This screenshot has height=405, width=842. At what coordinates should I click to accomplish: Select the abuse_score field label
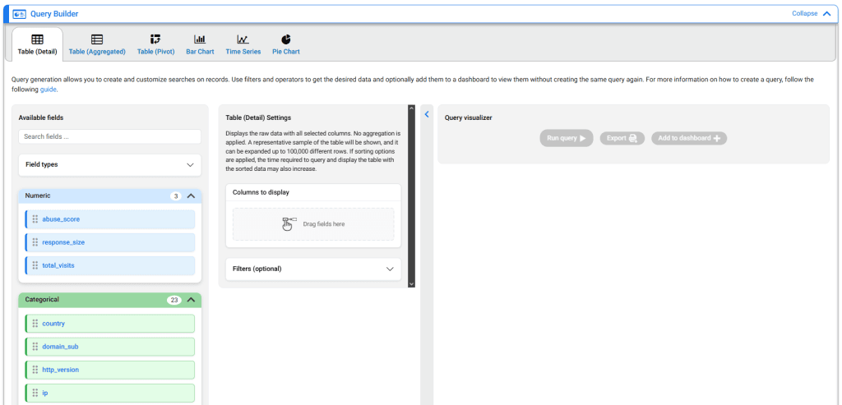click(x=61, y=219)
